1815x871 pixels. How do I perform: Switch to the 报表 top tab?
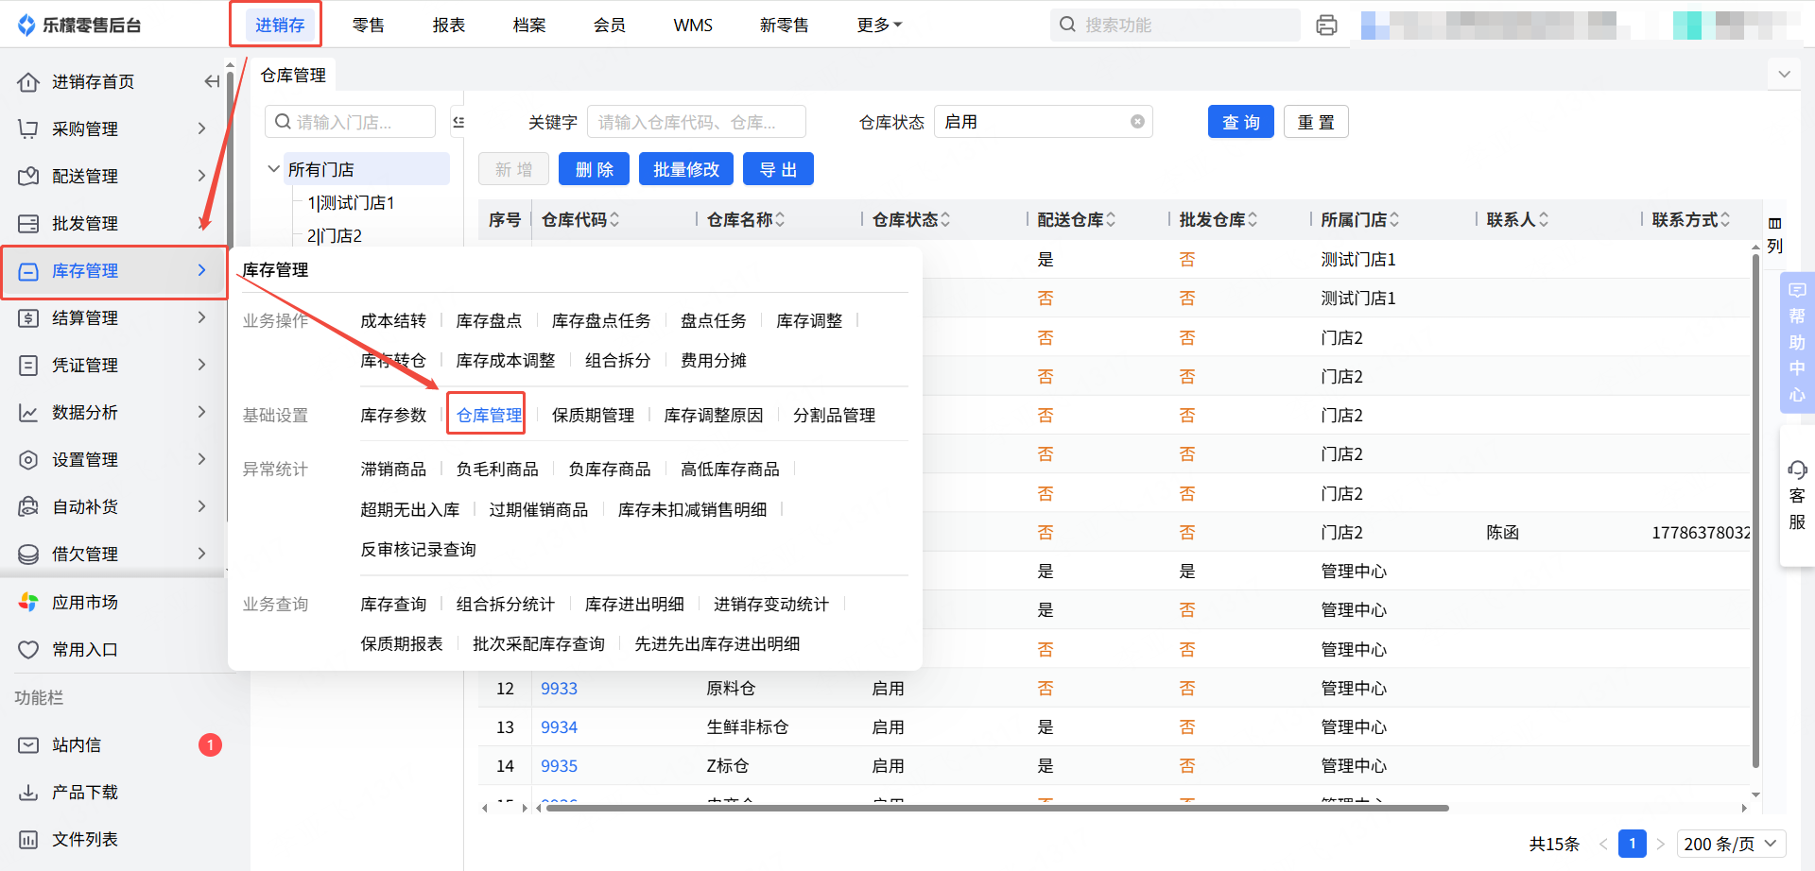pyautogui.click(x=448, y=26)
